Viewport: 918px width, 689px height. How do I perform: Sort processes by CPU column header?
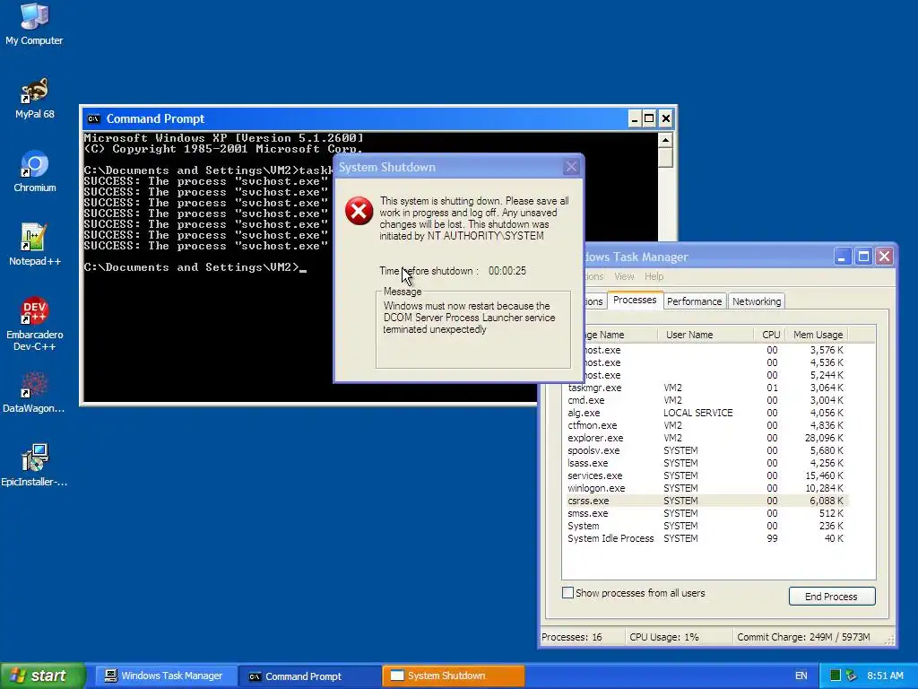pos(770,335)
